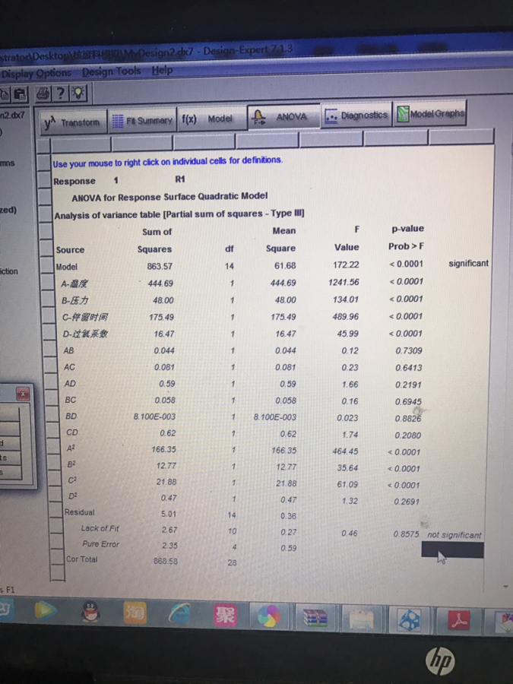
Task: Click the D² p-value 0.2691
Action: click(x=407, y=502)
